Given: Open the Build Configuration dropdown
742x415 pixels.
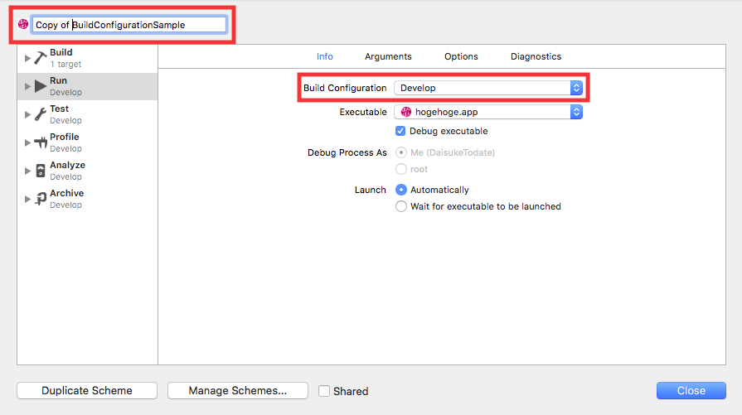Looking at the screenshot, I should tap(487, 88).
